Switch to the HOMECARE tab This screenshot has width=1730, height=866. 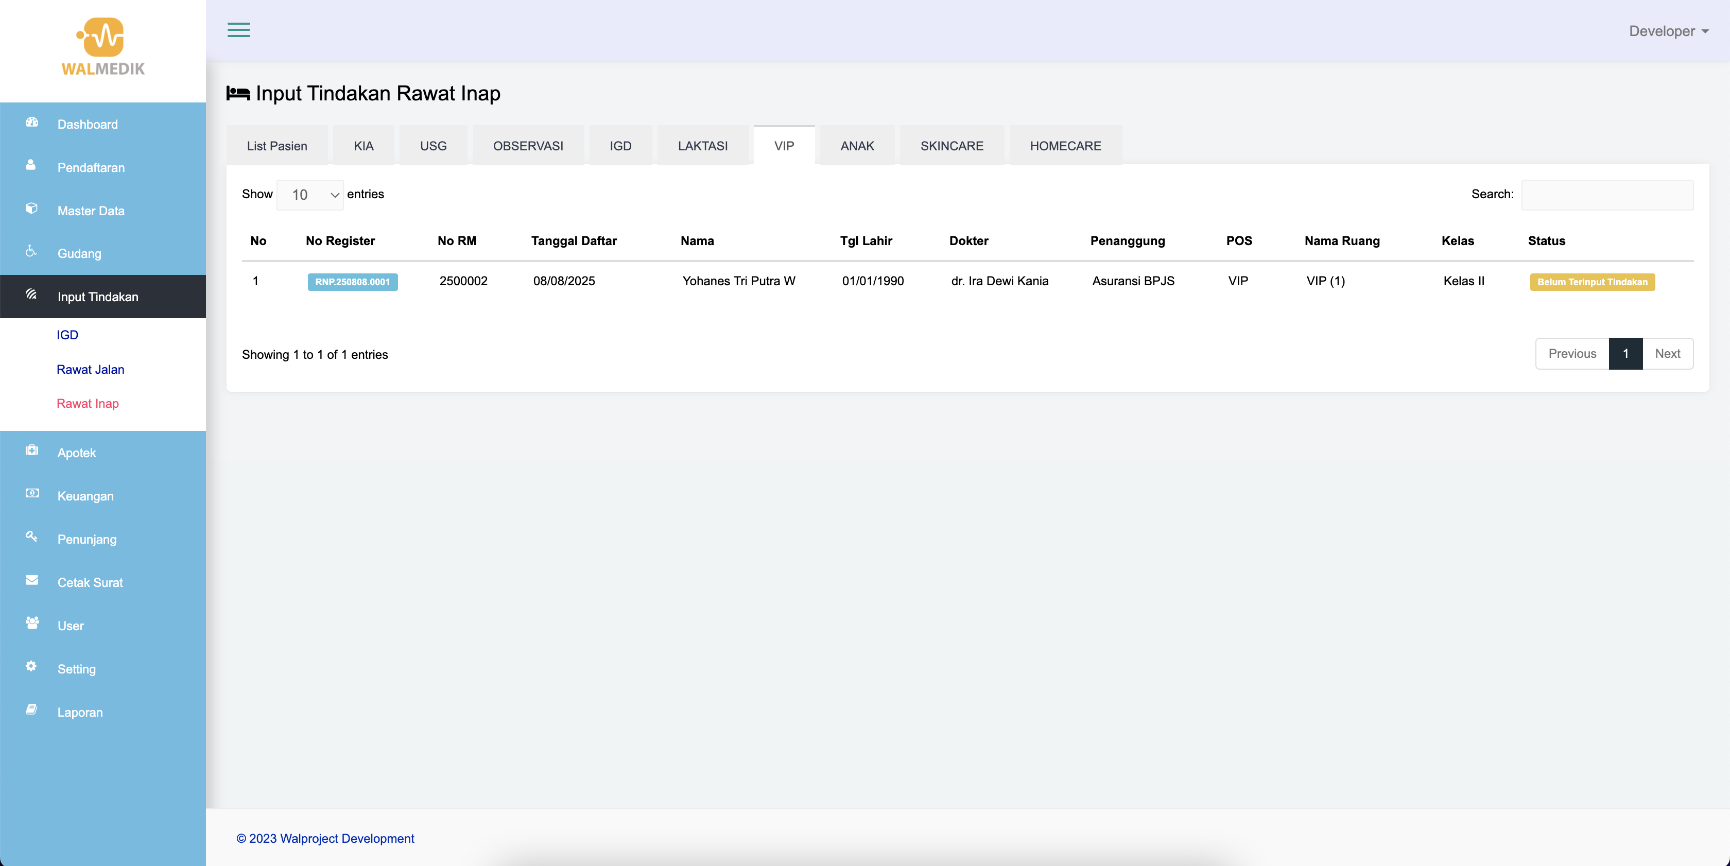(x=1065, y=146)
